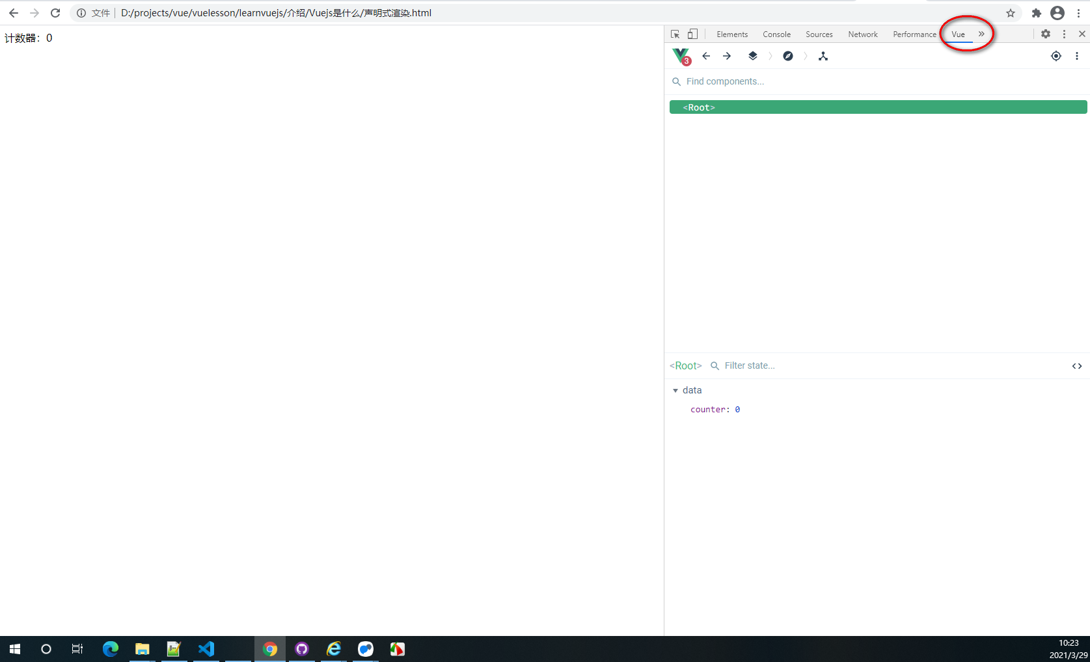Toggle raw state view with the code icon
Image resolution: width=1090 pixels, height=662 pixels.
pyautogui.click(x=1076, y=365)
